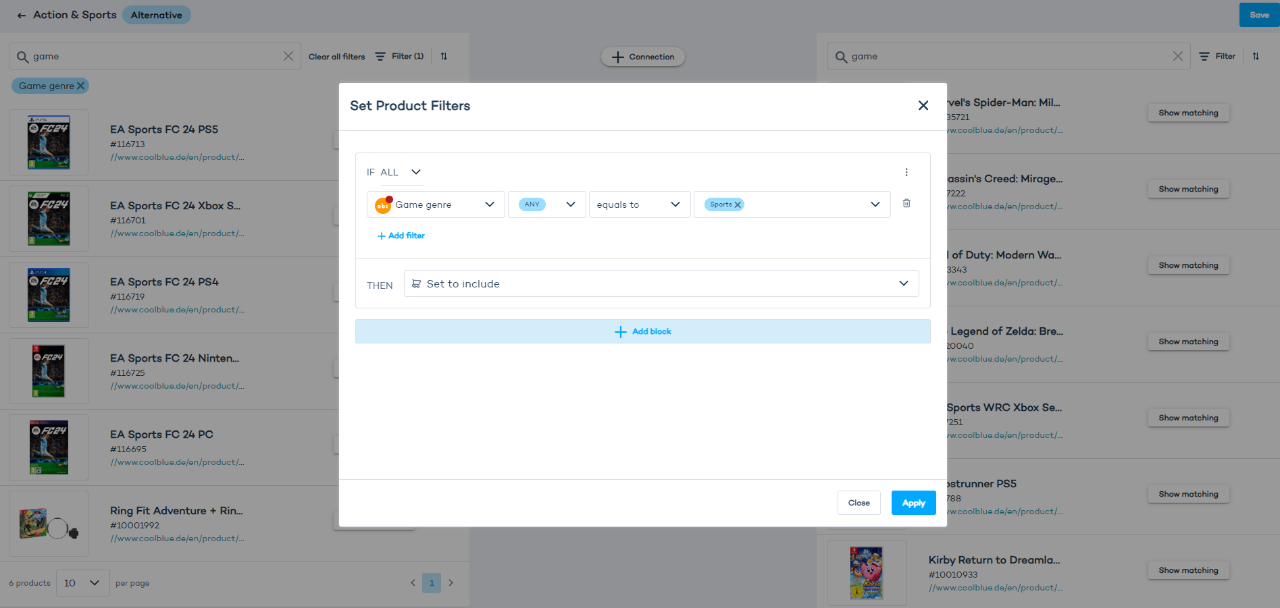Open EA Sports FC 24 Nintendo thumbnail
This screenshot has width=1280, height=608.
coord(49,371)
